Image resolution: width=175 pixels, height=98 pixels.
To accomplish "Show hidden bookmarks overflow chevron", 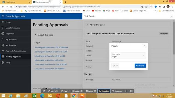I will coord(155,11).
